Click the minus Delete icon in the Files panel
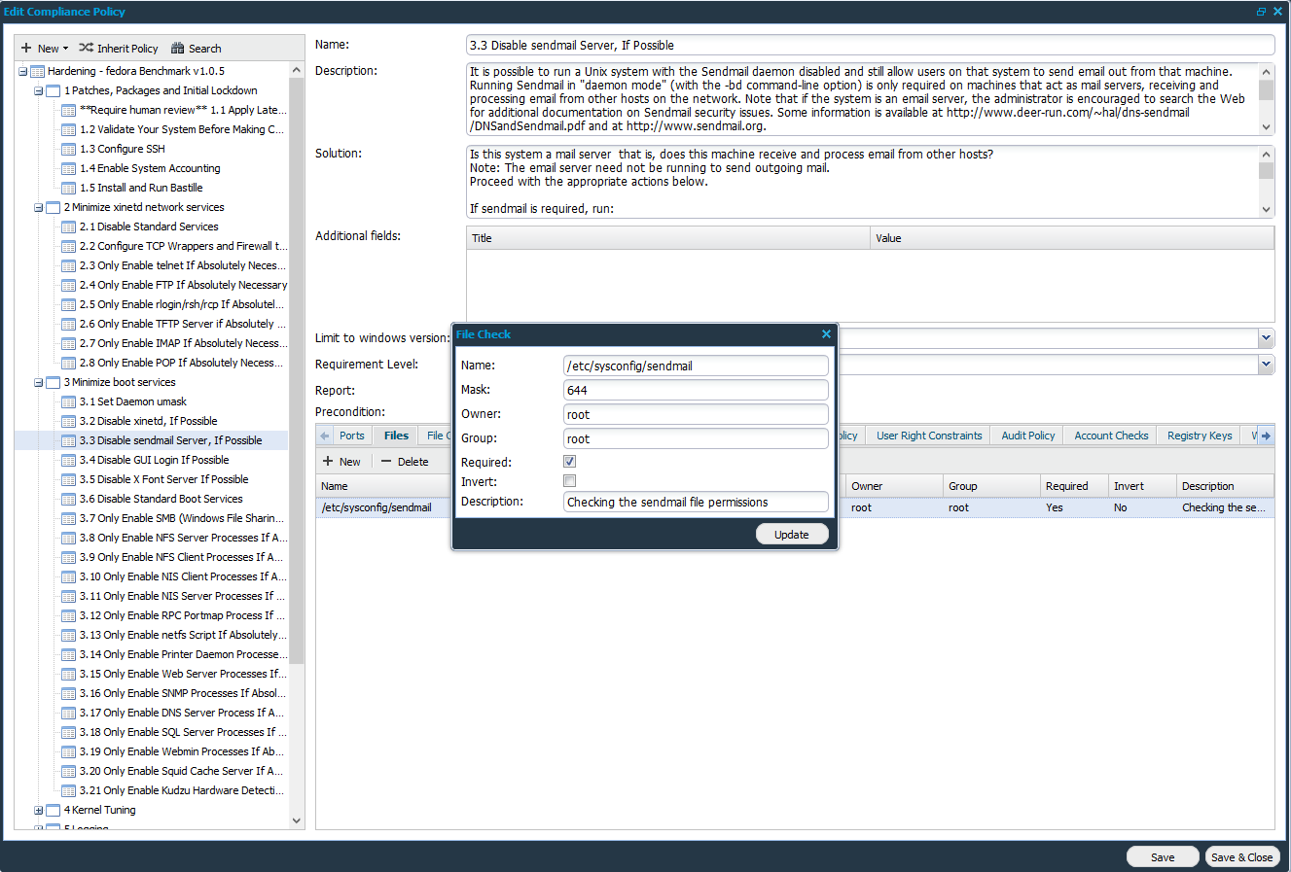Screen dimensions: 1291x872 pyautogui.click(x=383, y=461)
